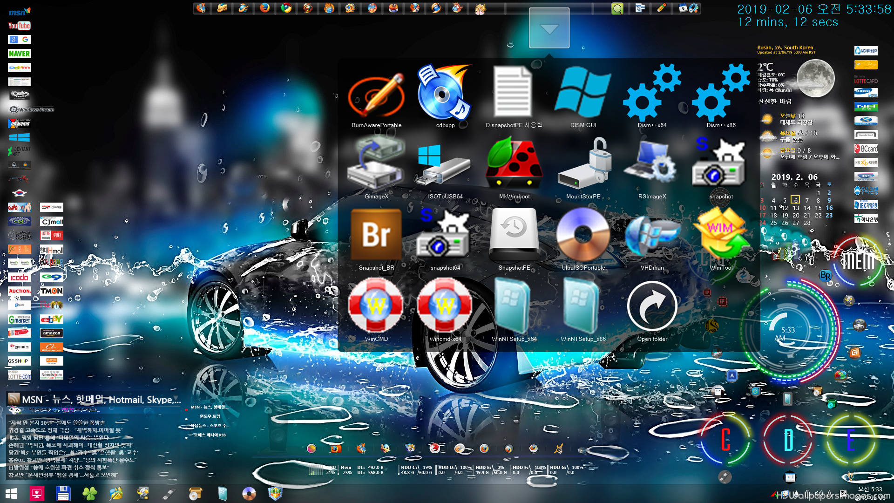Open the Windows Forum shortcut
Screen dimensions: 894x503
point(32,109)
